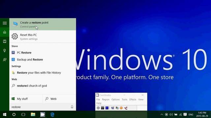Open Cortana Feedback icon in sidebar
The image size is (211, 118).
point(5,60)
